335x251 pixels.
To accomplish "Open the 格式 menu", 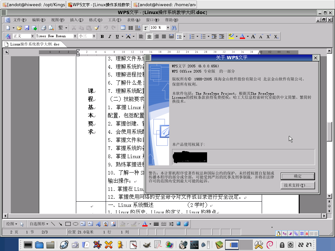I will coord(96,20).
